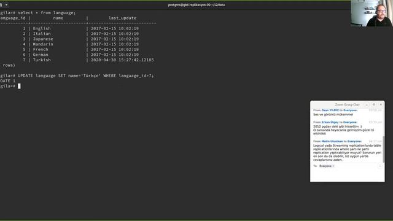Click sender name Metin Ulusinan in chat
This screenshot has width=393, height=221.
coord(332,141)
